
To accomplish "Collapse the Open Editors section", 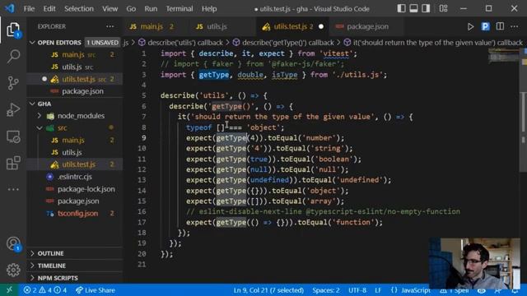I will [x=32, y=43].
